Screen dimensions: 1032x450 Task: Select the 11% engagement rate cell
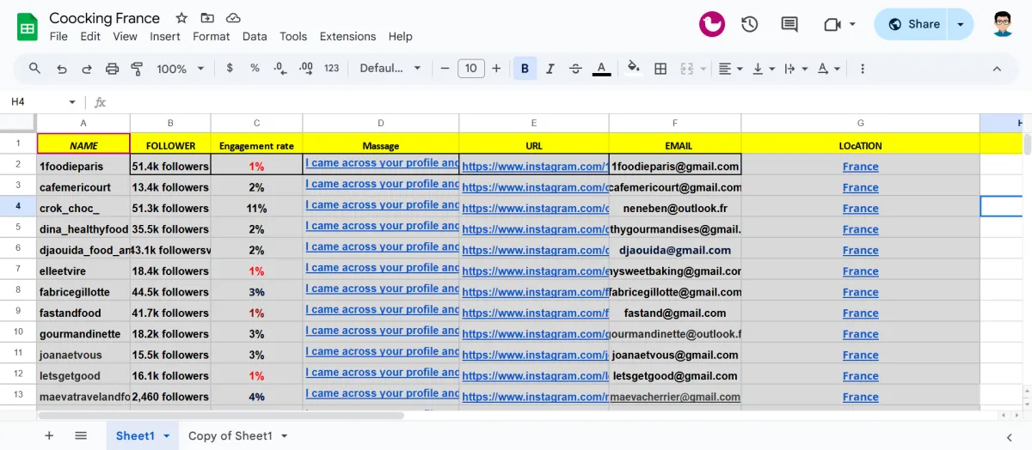pos(256,208)
